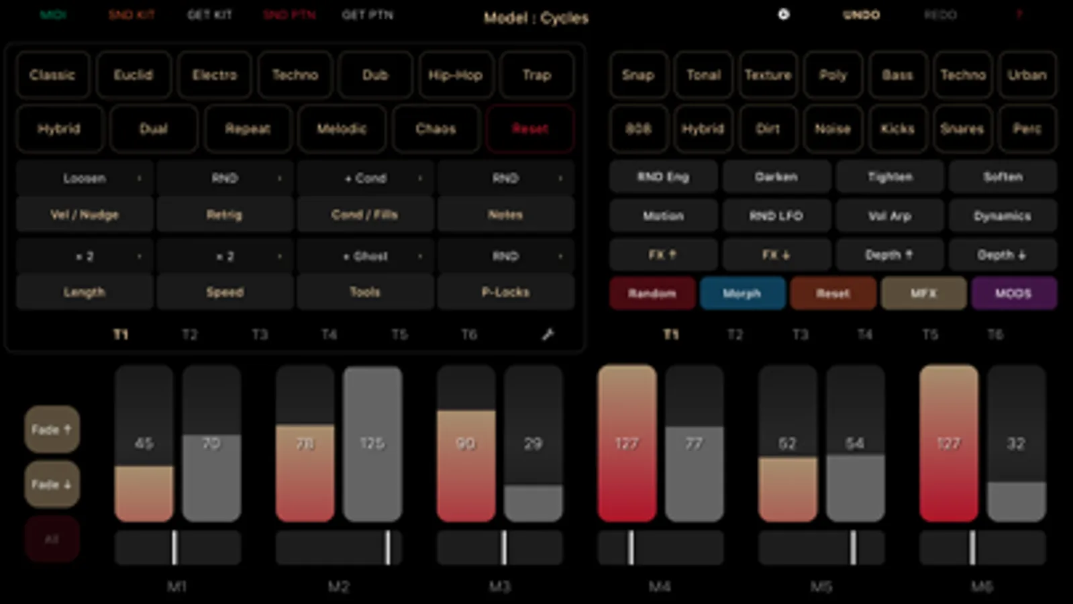Expand the × 2 dropdown above Length
The height and width of the screenshot is (604, 1073).
click(x=140, y=256)
